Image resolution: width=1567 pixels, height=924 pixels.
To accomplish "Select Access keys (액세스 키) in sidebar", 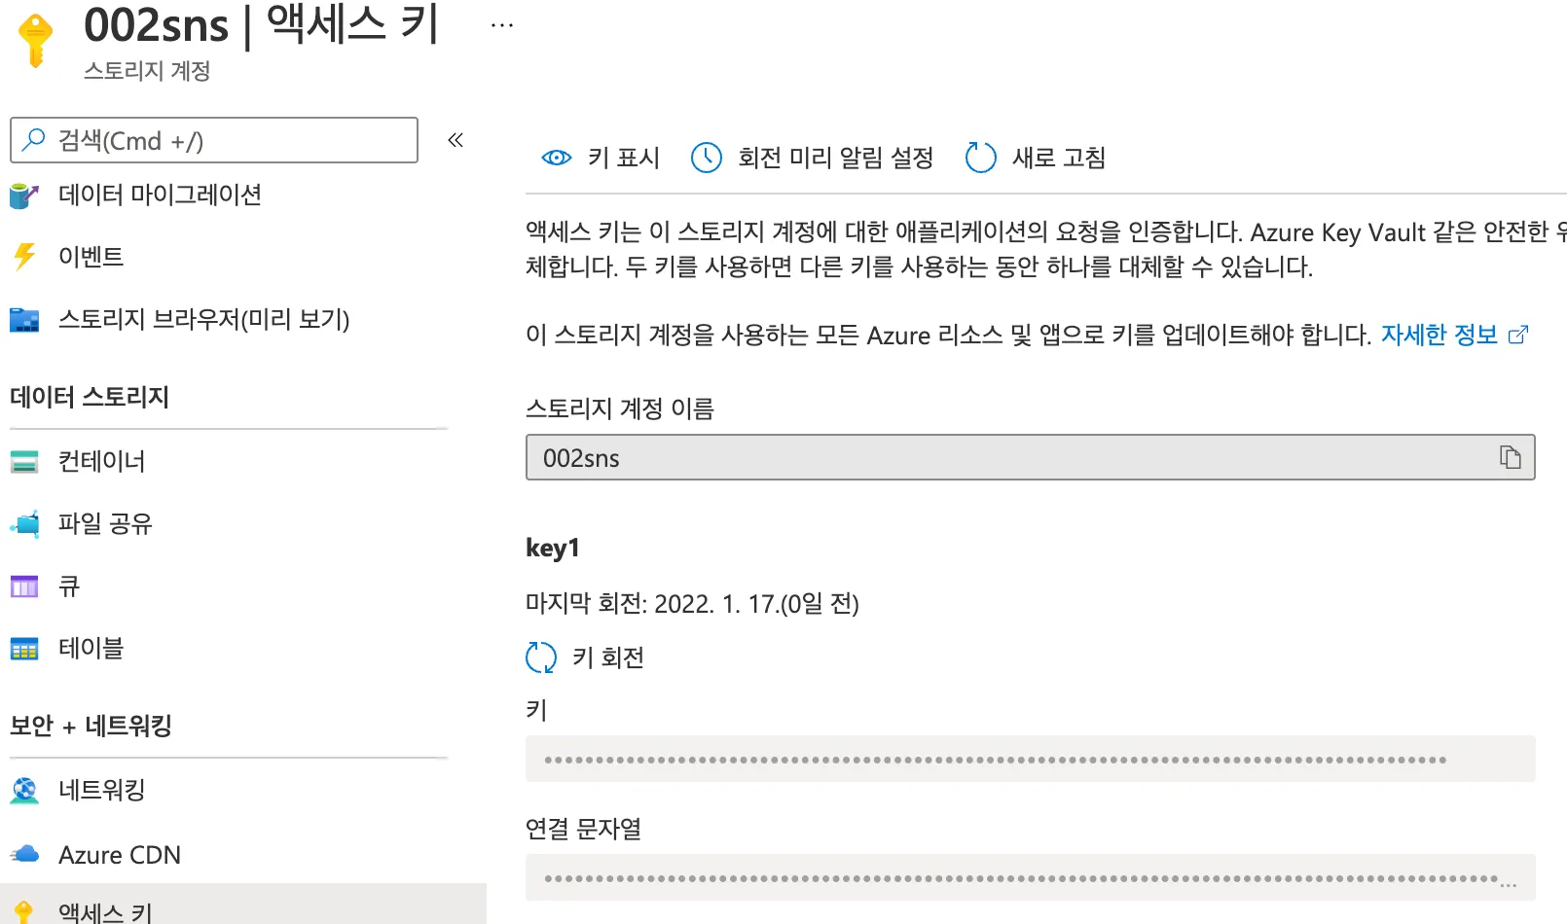I will click(105, 910).
